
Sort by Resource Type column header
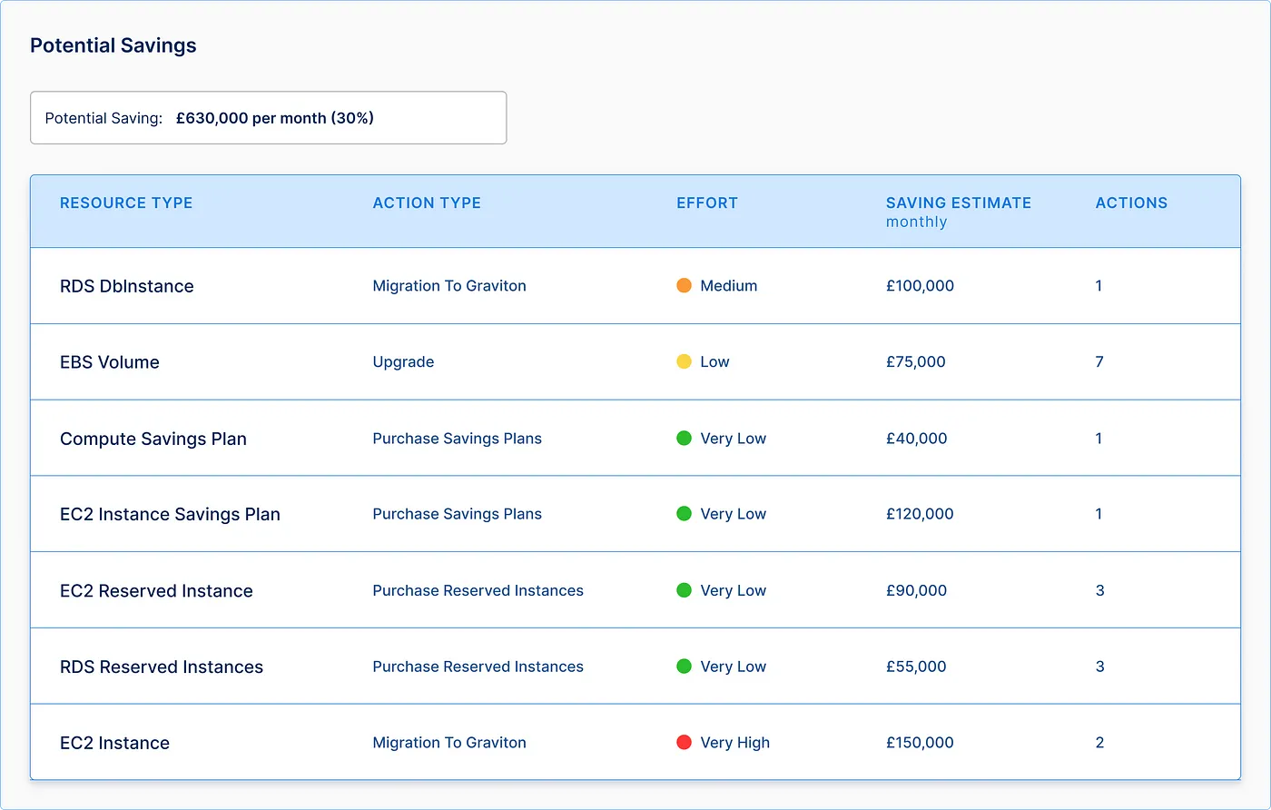tap(126, 203)
